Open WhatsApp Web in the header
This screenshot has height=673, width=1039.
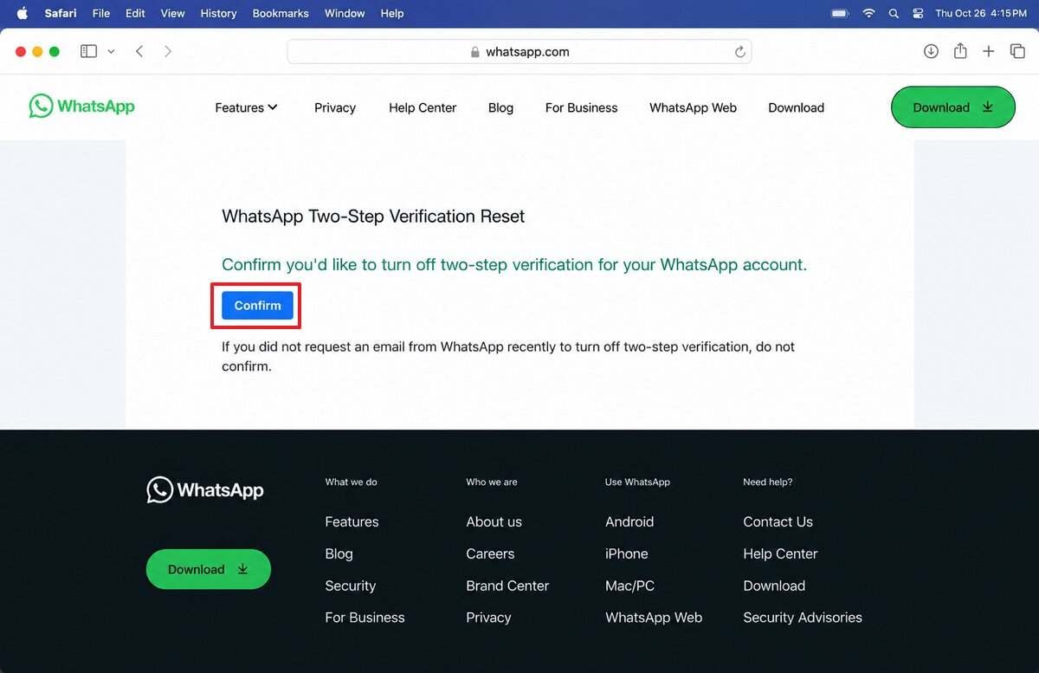693,107
